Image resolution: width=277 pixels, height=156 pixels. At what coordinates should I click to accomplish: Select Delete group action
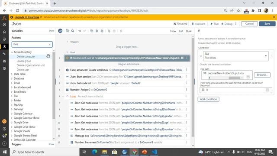click(x=24, y=61)
